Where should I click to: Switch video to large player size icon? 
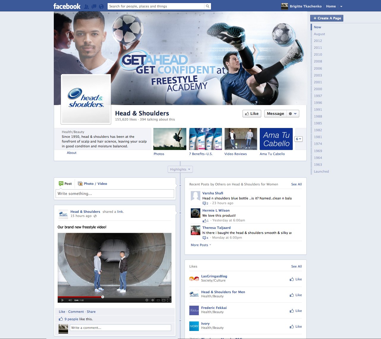[164, 300]
